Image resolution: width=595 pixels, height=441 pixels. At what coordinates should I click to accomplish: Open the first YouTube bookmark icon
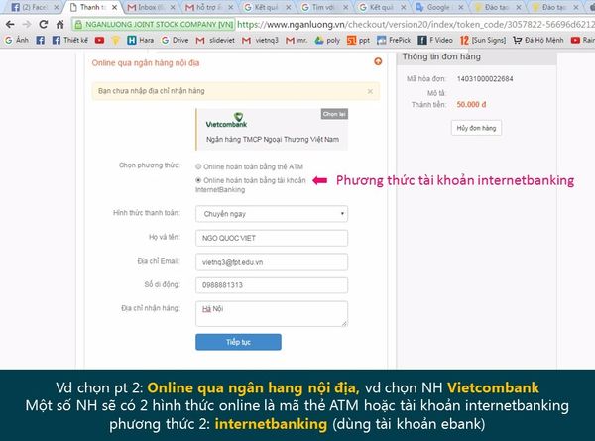tap(99, 40)
